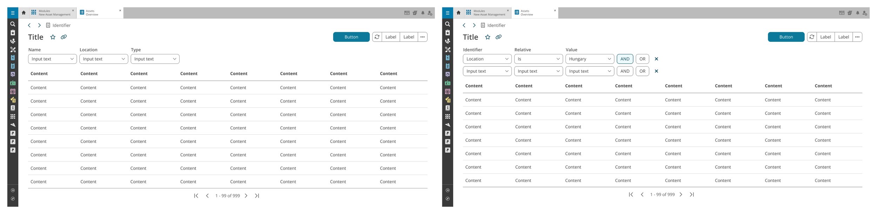The height and width of the screenshot is (214, 877).
Task: Open the more options ellipsis menu in the left mockup
Action: coord(422,37)
